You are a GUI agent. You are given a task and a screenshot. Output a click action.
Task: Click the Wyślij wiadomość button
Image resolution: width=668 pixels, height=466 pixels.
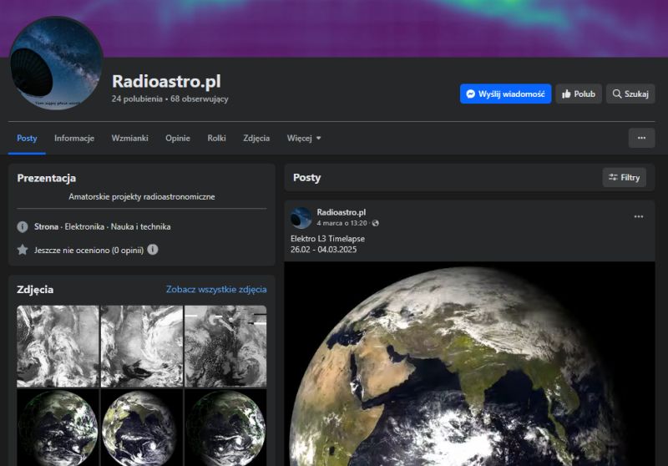[505, 94]
